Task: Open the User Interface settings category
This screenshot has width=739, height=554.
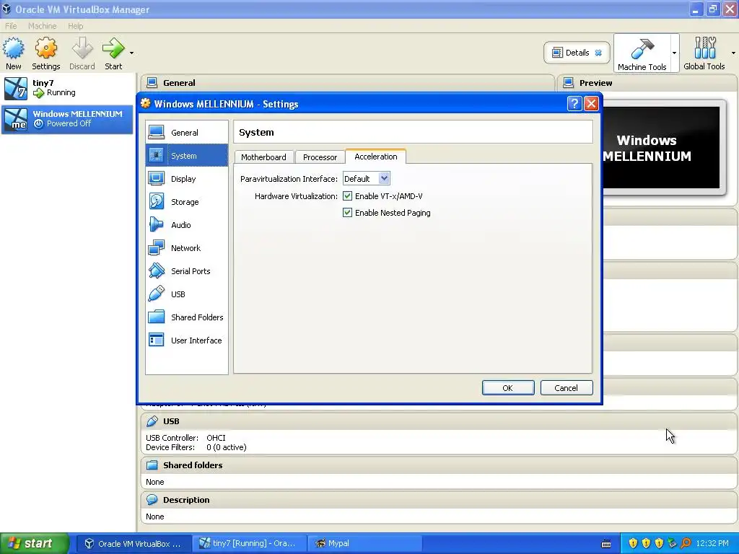Action: click(x=187, y=340)
